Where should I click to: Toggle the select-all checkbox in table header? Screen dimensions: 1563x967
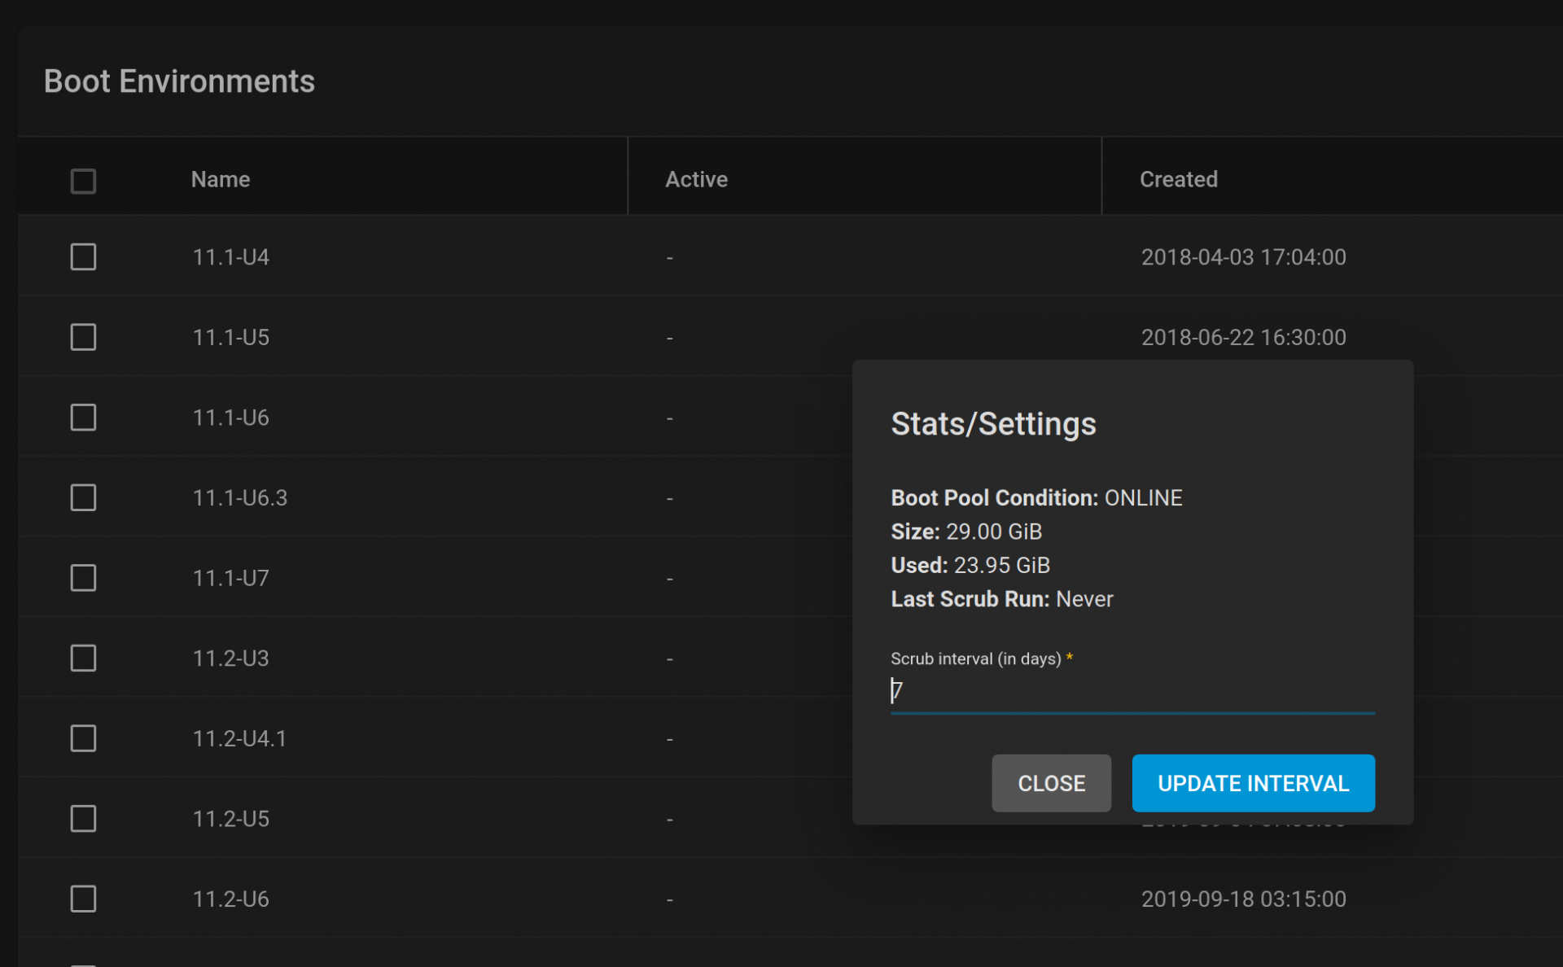pos(83,181)
